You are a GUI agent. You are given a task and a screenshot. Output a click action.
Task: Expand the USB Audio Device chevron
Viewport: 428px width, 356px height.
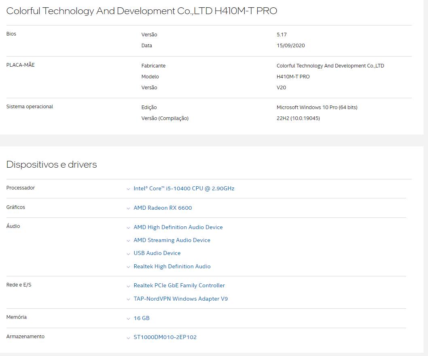[x=128, y=254]
